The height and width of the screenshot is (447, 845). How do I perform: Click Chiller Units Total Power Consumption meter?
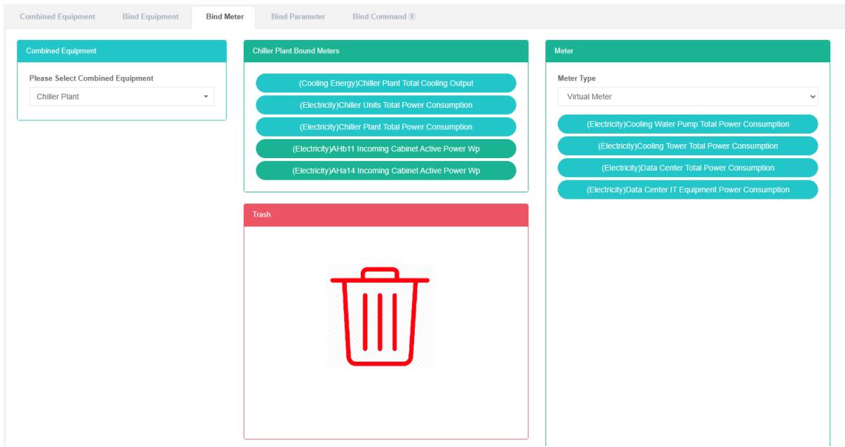point(386,105)
